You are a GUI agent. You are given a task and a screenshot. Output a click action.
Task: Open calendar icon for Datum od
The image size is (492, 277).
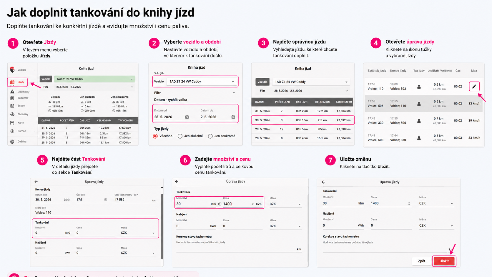[187, 117]
